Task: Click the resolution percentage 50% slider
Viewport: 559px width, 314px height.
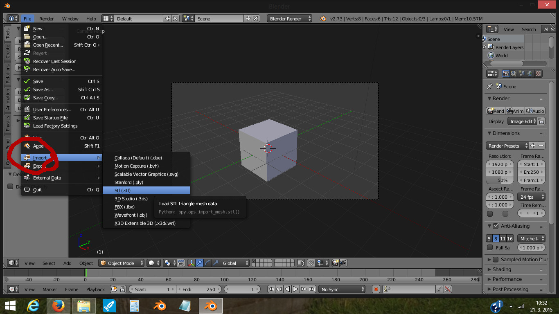Action: 503,180
